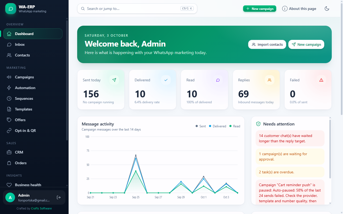Open About this page

click(x=299, y=9)
